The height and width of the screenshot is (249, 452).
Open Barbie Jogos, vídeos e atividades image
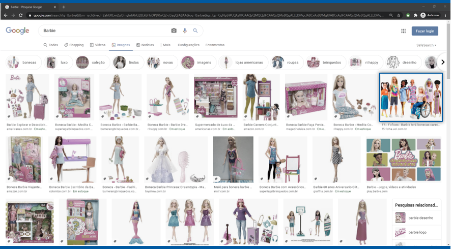(x=404, y=160)
